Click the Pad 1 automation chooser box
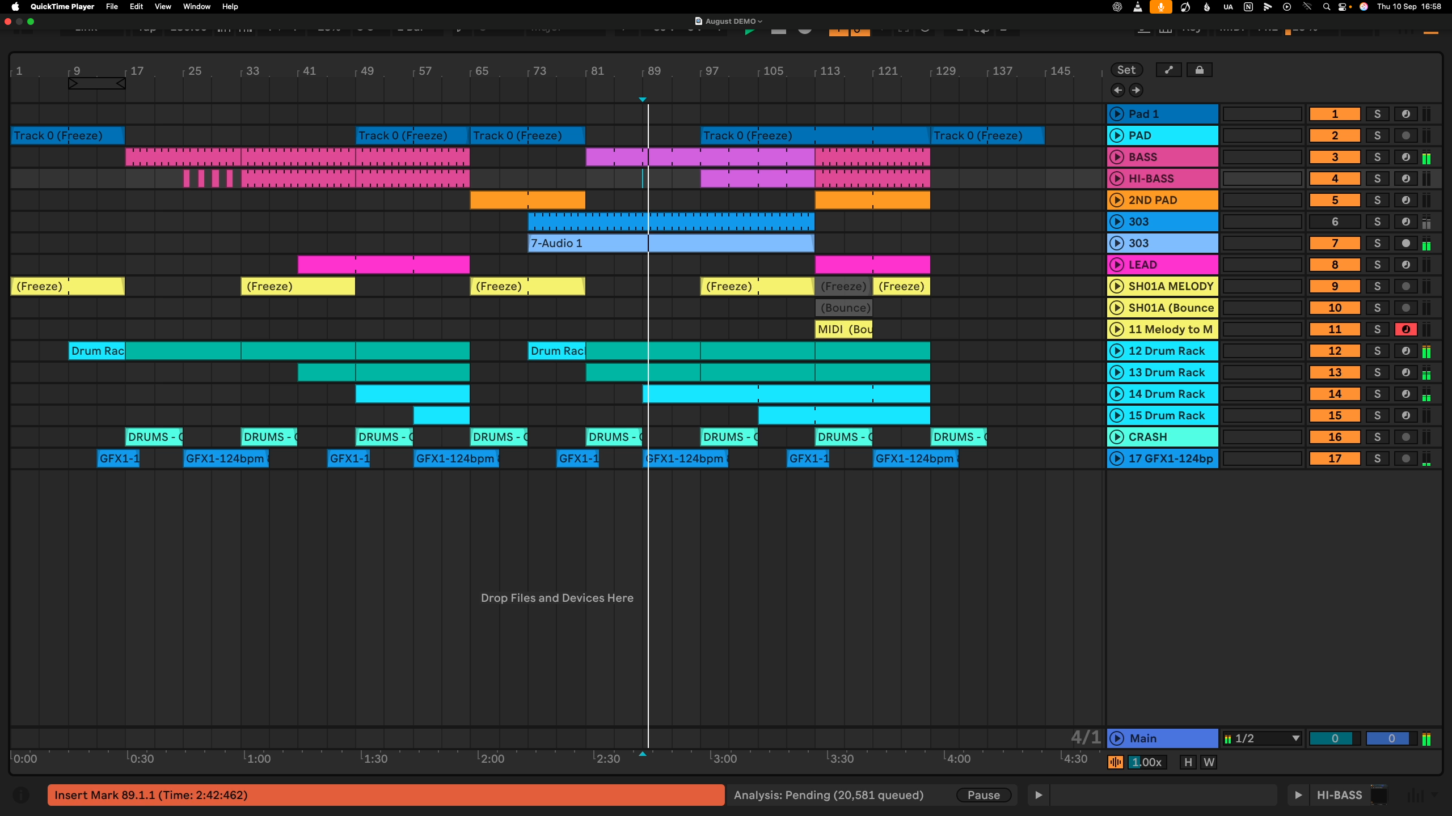This screenshot has height=816, width=1452. coord(1262,114)
